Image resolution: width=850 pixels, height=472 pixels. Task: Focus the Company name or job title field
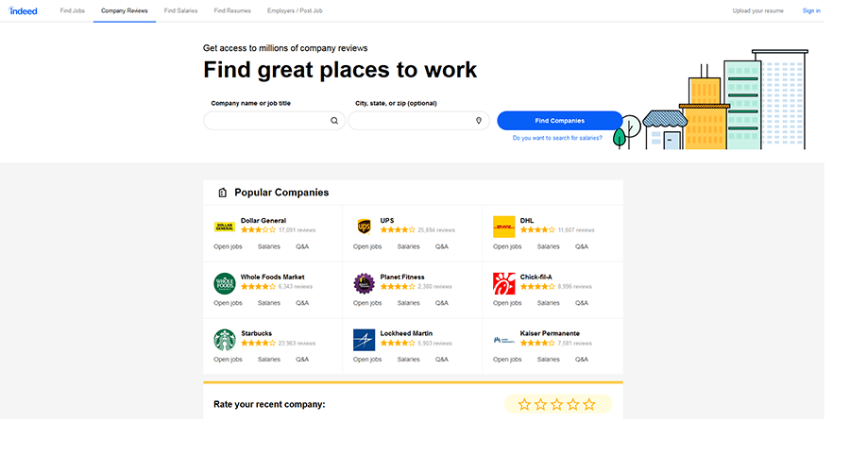click(x=266, y=121)
